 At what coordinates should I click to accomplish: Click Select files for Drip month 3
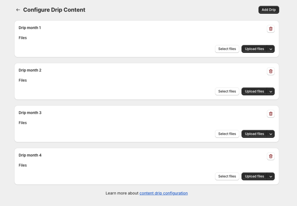point(227,134)
